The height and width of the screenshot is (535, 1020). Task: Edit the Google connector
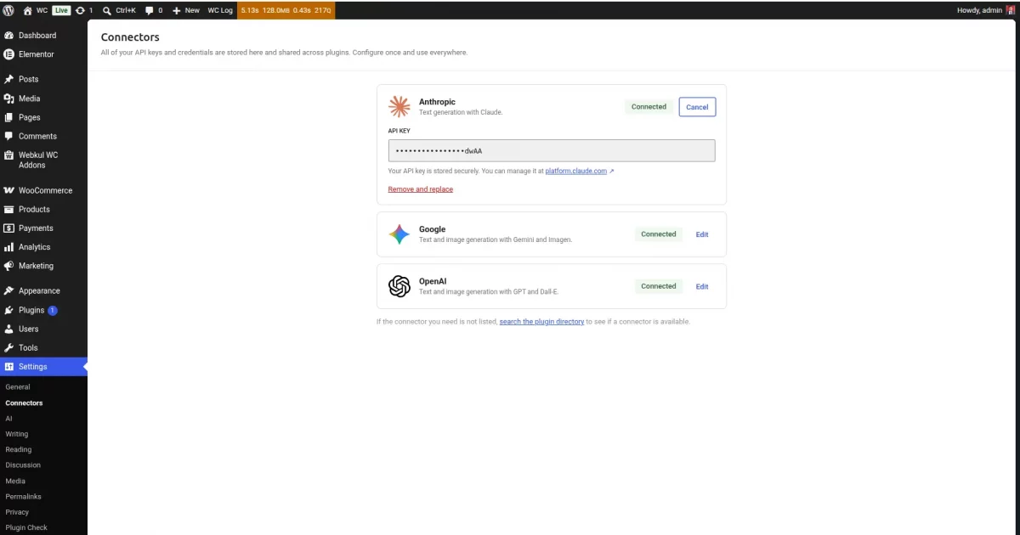coord(702,234)
